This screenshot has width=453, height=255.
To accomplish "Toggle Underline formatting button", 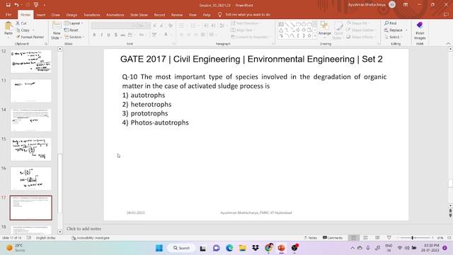I will click(108, 35).
